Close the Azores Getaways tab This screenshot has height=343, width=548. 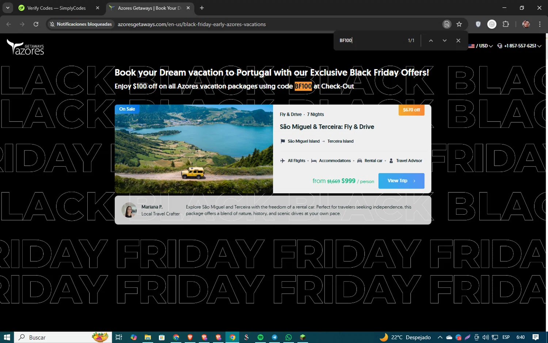[188, 8]
